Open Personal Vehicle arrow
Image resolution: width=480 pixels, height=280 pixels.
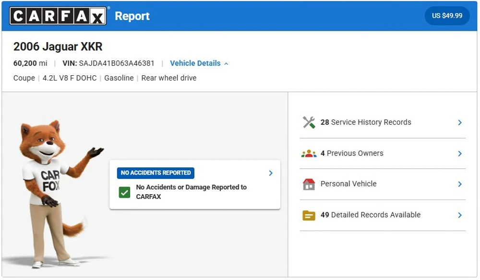coord(459,184)
